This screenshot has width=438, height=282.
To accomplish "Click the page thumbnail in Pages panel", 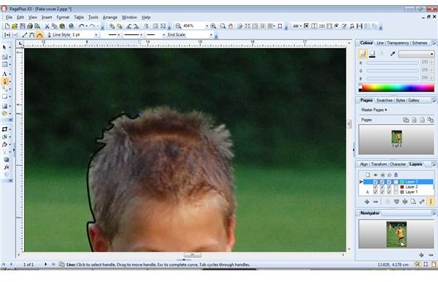I will tap(396, 137).
